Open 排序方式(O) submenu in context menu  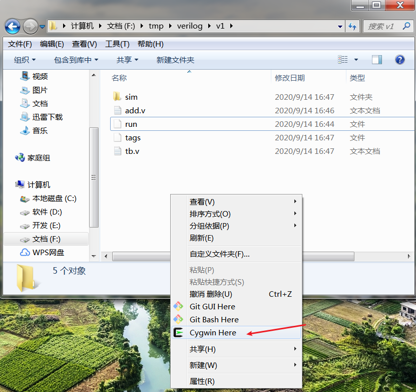tap(236, 214)
